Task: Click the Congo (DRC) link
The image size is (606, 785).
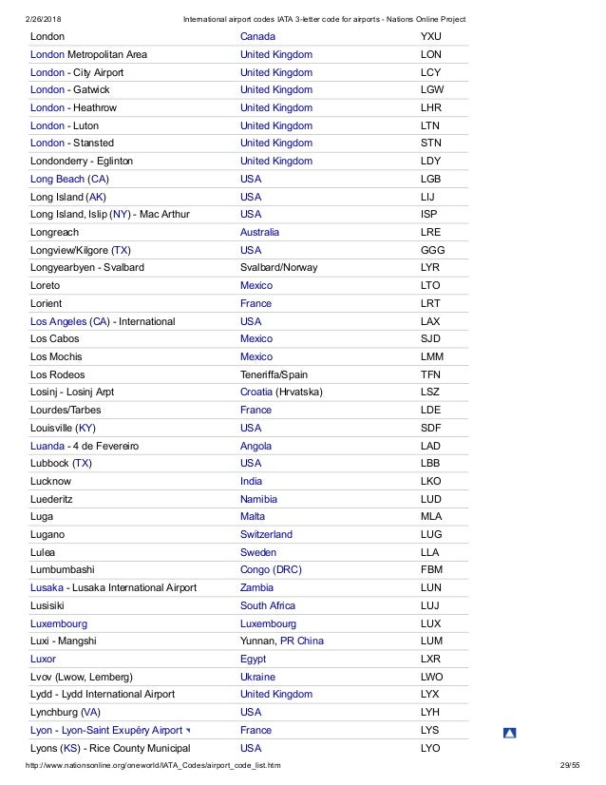Action: pyautogui.click(x=271, y=569)
